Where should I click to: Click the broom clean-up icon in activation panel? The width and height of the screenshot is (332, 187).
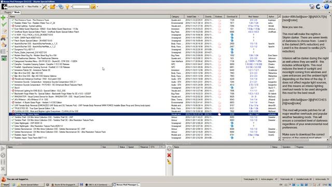(169, 162)
